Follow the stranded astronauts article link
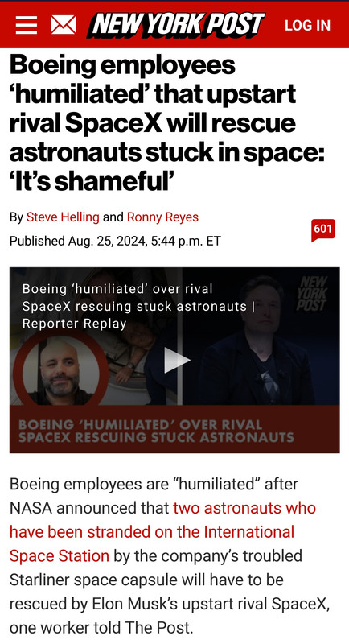 tap(162, 532)
